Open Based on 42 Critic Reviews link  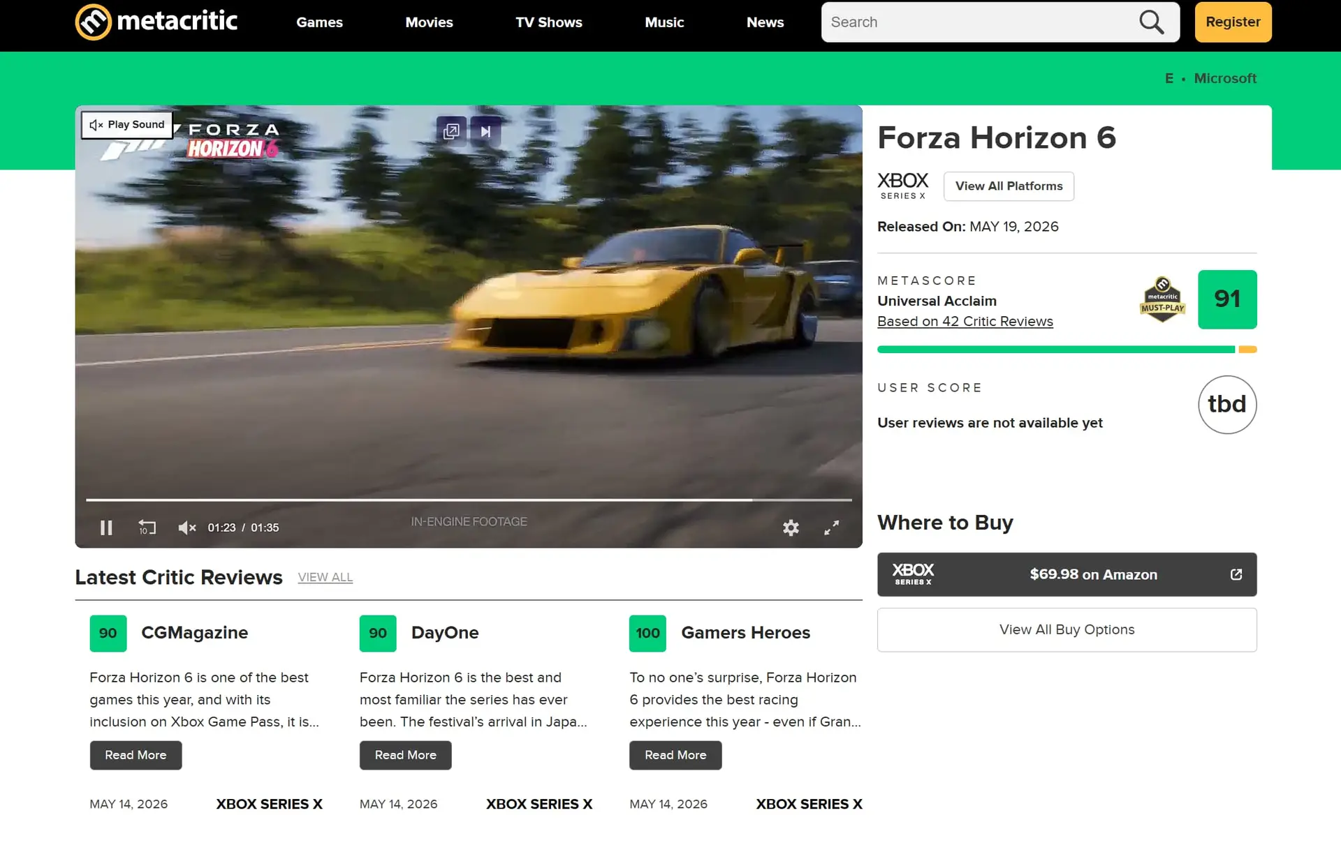pos(965,322)
